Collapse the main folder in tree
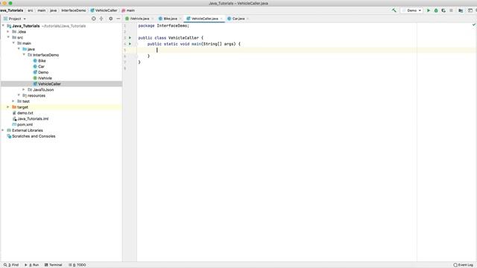This screenshot has height=268, width=477. 13,43
